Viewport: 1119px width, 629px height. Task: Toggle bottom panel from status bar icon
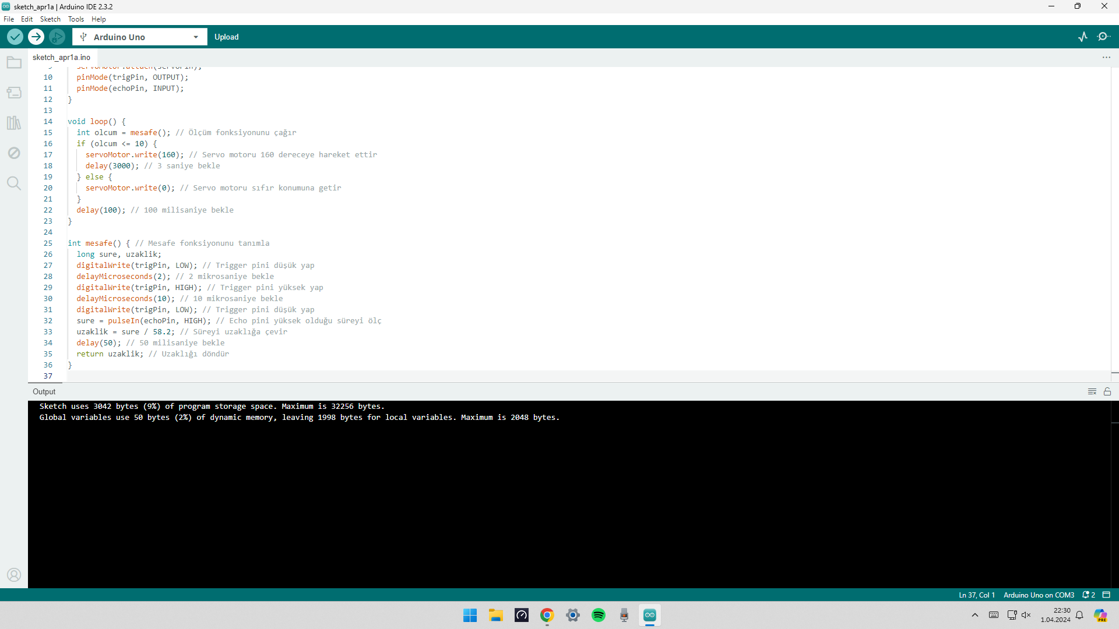pyautogui.click(x=1106, y=595)
